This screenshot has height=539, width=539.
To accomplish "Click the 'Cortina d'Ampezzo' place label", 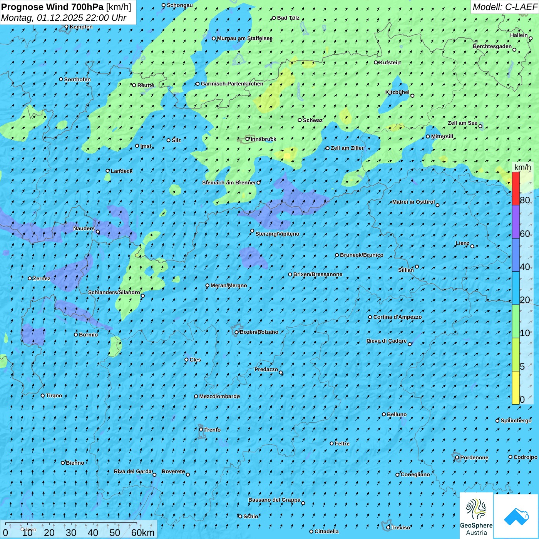I will click(x=397, y=317).
